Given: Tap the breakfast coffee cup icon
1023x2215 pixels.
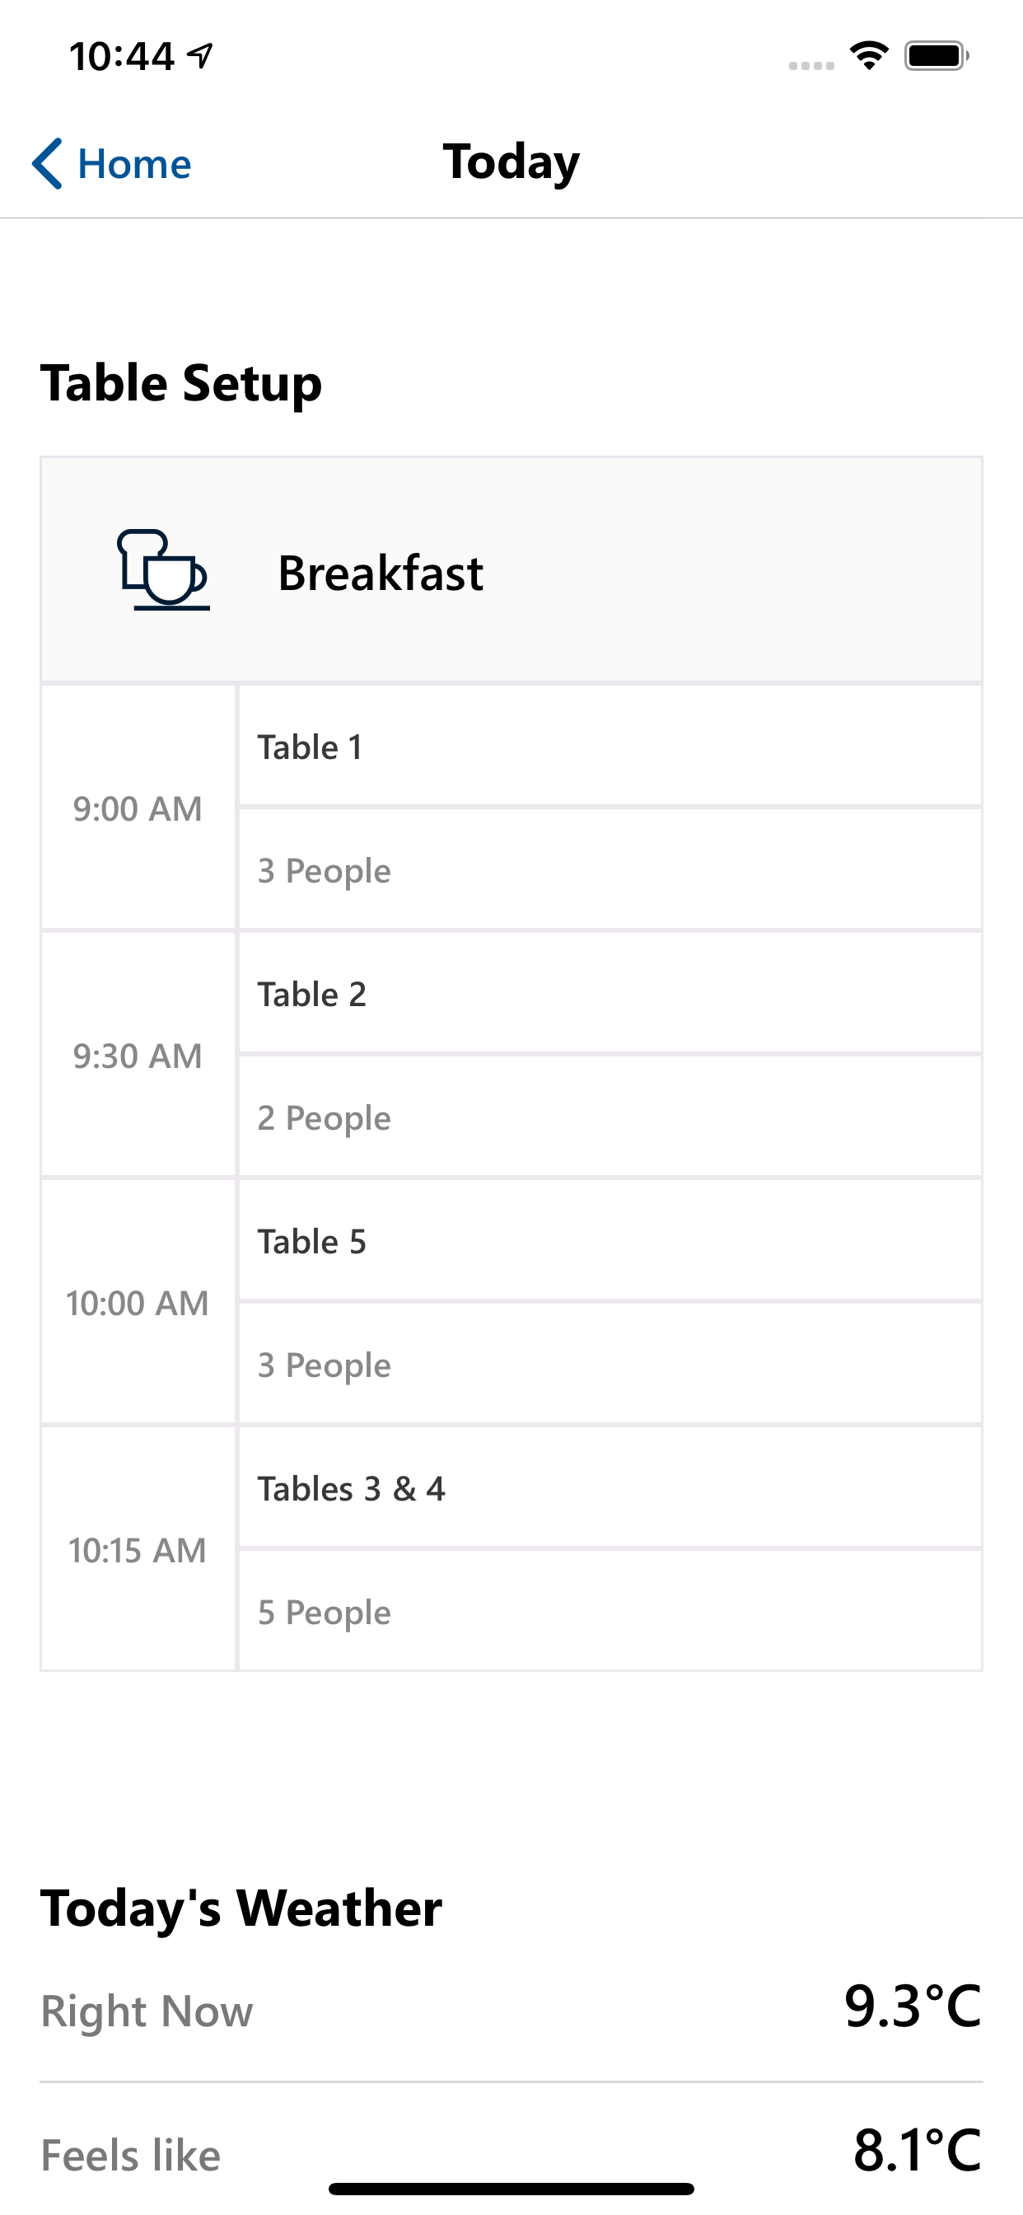Looking at the screenshot, I should pos(163,569).
